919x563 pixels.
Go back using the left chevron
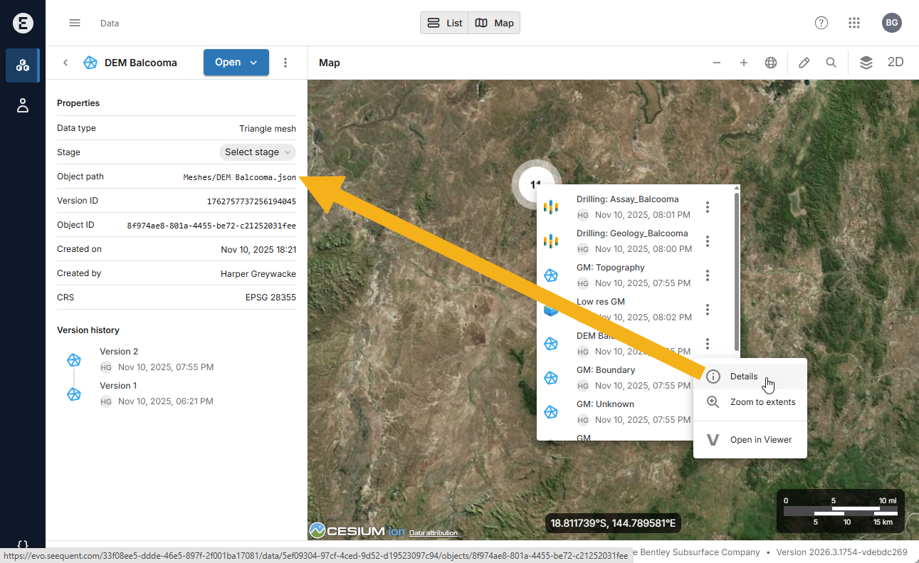point(65,63)
